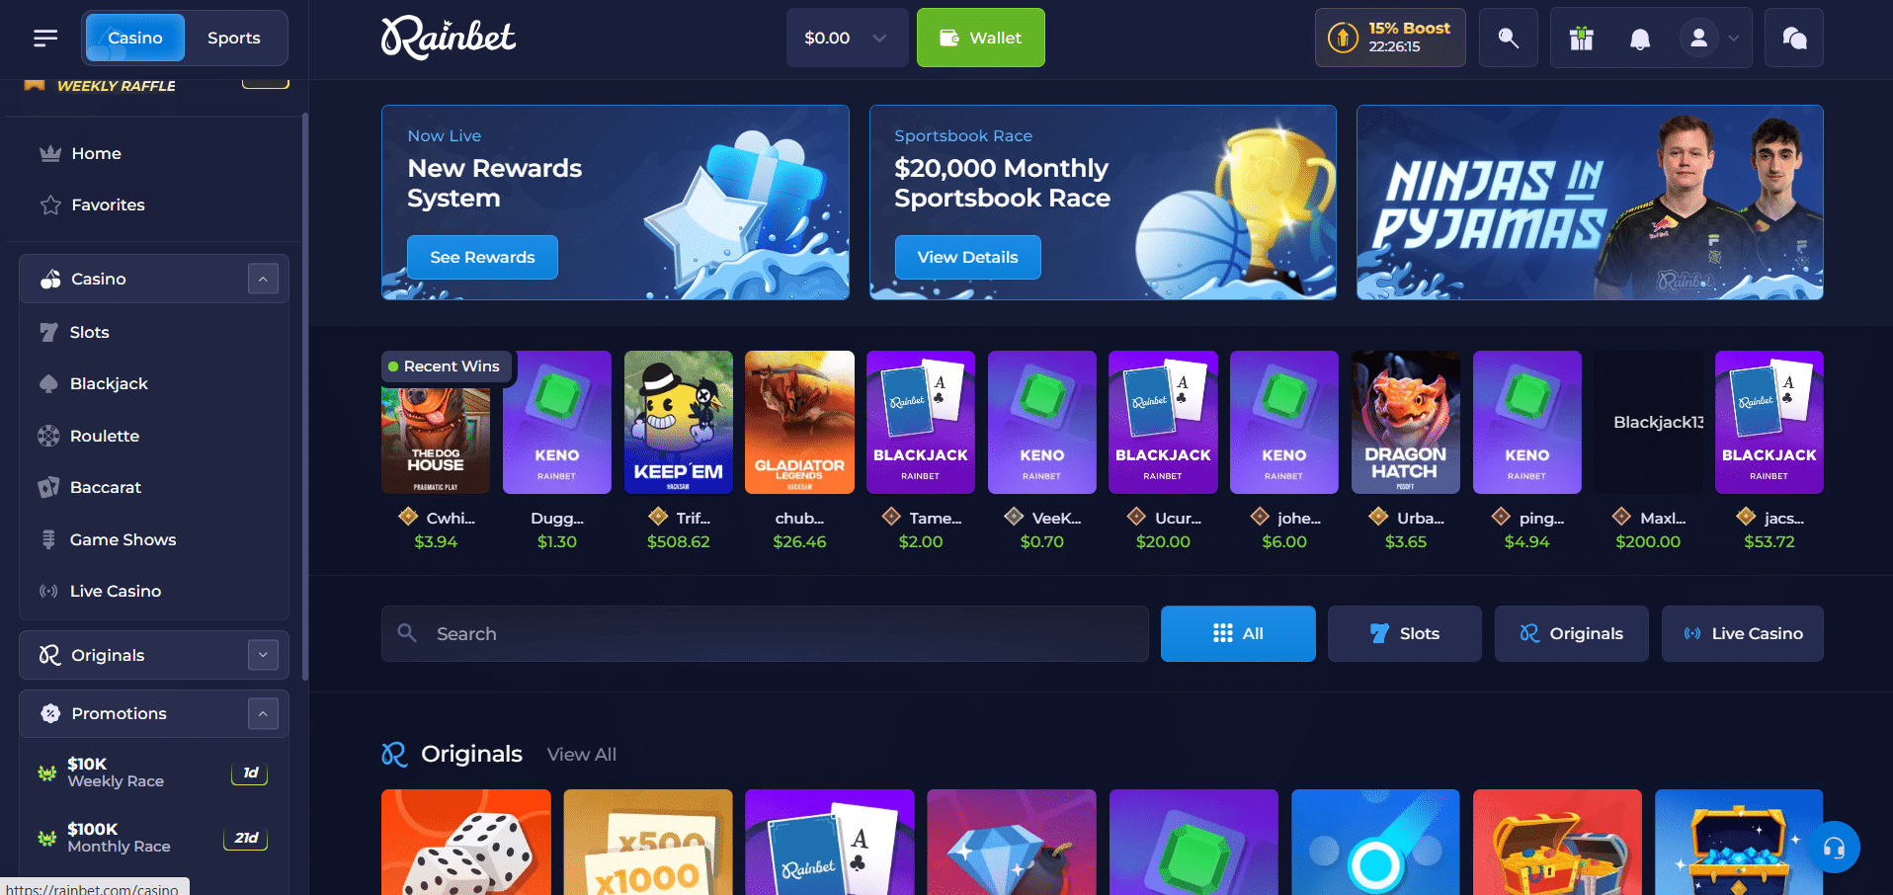This screenshot has width=1893, height=895.
Task: Switch to Sports mode toggle
Action: coord(234,38)
